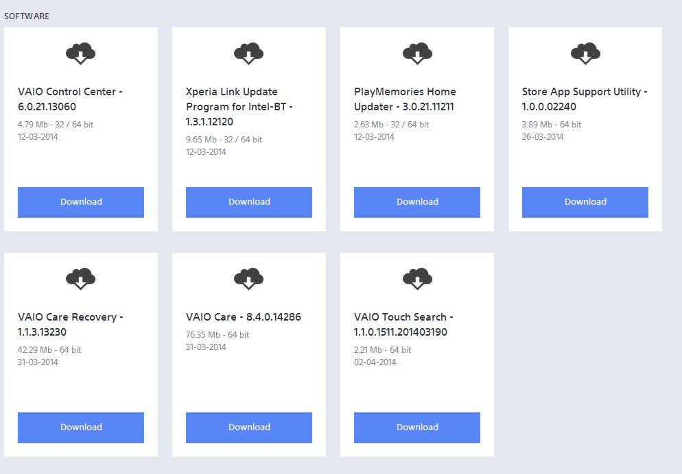Select the VAIO Touch Search title text
This screenshot has width=682, height=474.
click(403, 324)
